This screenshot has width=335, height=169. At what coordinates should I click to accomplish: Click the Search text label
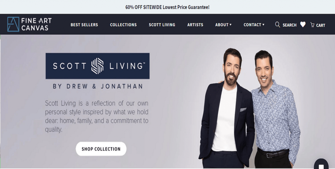pos(290,25)
